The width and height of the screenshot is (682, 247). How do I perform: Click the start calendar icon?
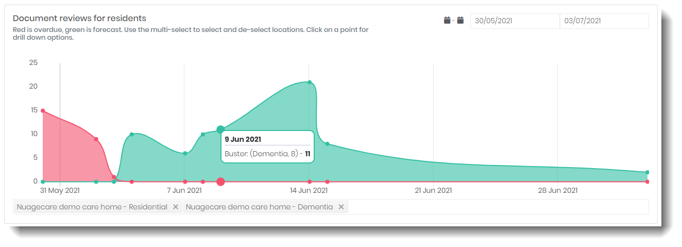pos(447,21)
